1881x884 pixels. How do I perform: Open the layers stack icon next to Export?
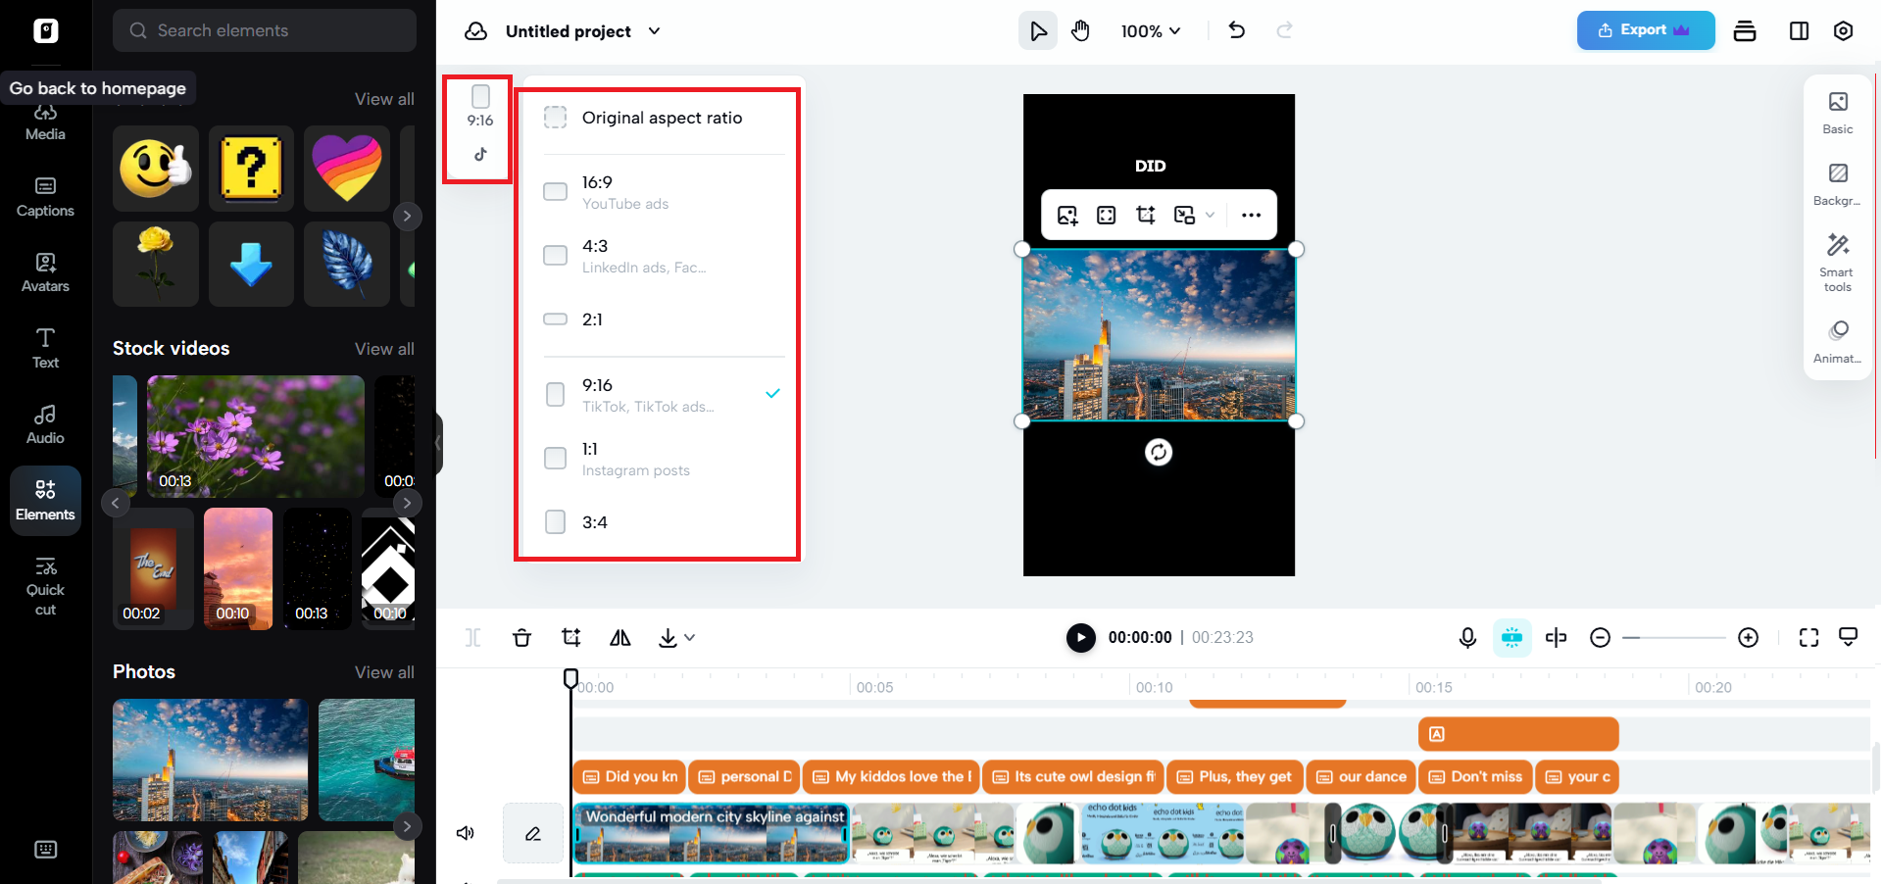[x=1745, y=30]
